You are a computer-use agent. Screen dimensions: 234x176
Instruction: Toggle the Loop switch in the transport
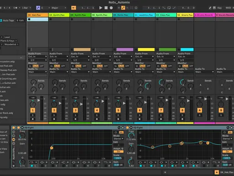(169, 8)
